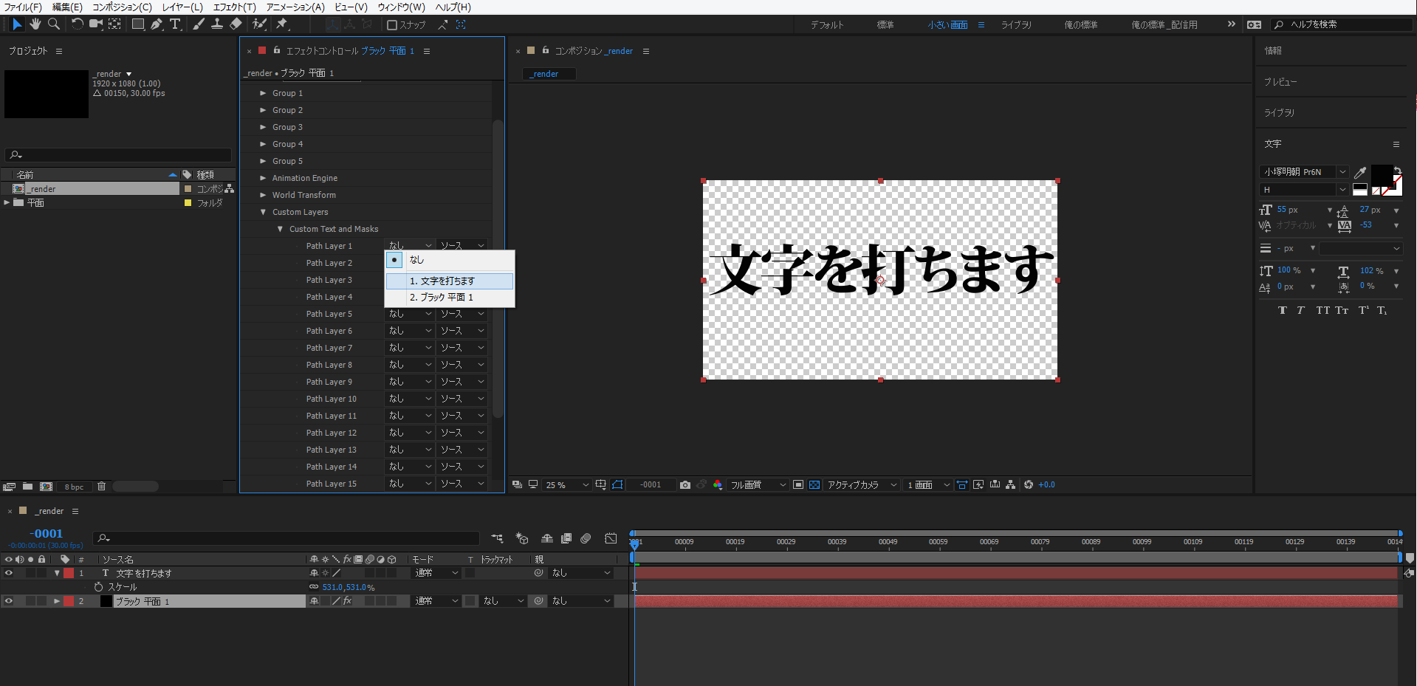
Task: Select the Clone Stamp tool
Action: 216,24
